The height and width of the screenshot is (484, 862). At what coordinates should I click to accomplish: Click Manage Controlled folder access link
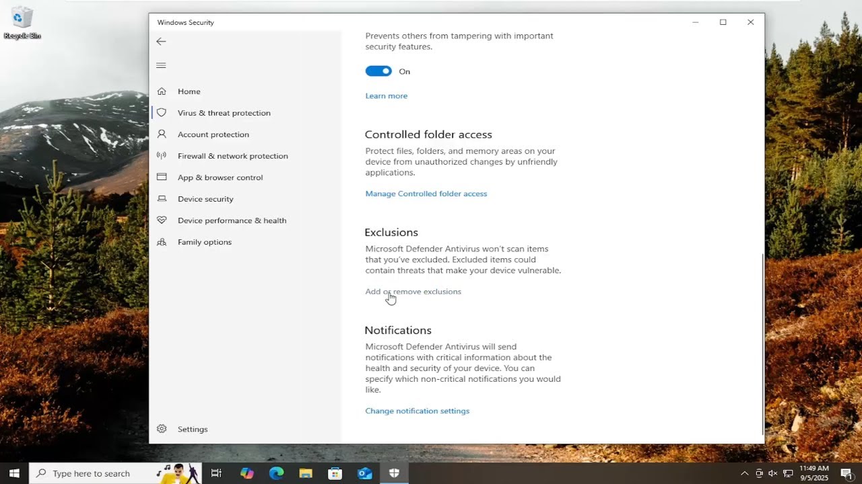pos(426,194)
